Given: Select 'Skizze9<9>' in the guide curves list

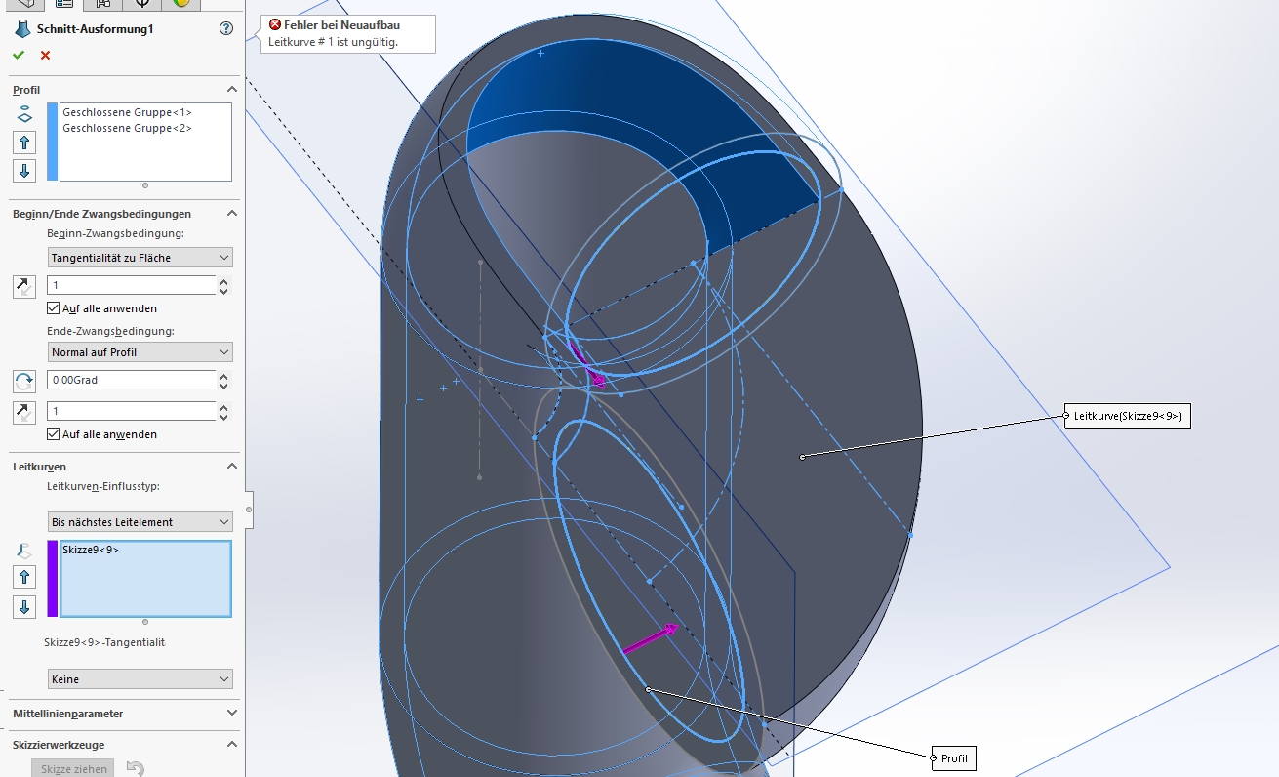Looking at the screenshot, I should coord(91,550).
